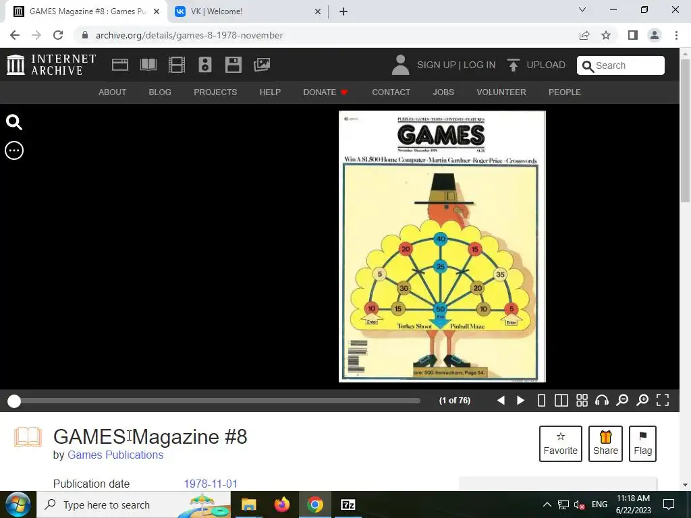691x518 pixels.
Task: Click the search box in Archive header
Action: (x=621, y=65)
